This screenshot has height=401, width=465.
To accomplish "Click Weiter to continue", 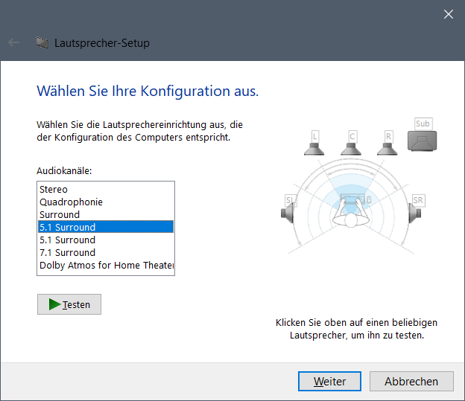I will pos(329,381).
